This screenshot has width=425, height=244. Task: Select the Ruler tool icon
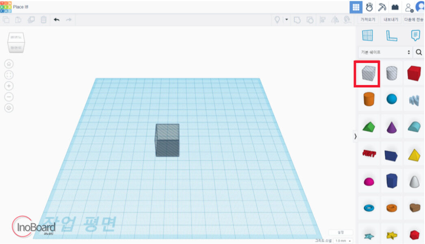pos(391,35)
